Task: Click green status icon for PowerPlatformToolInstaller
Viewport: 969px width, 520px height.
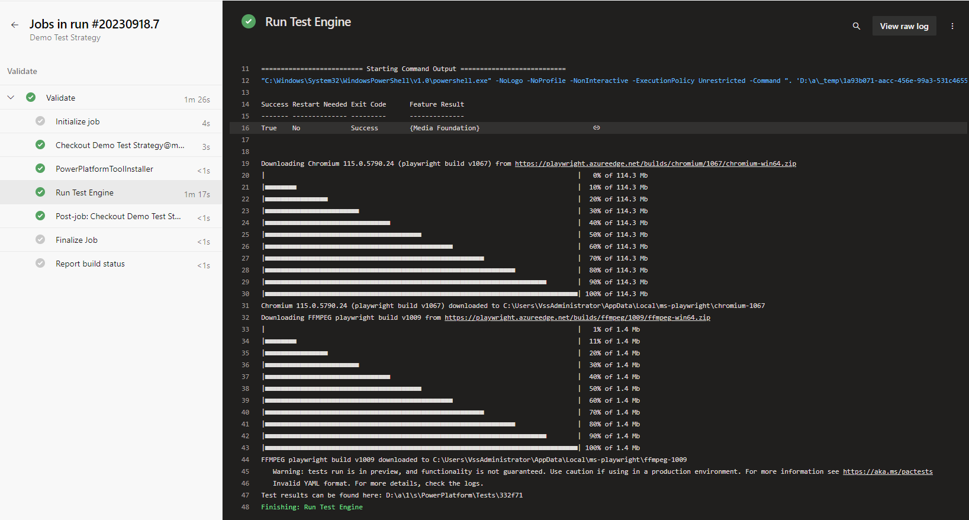Action: pos(40,168)
